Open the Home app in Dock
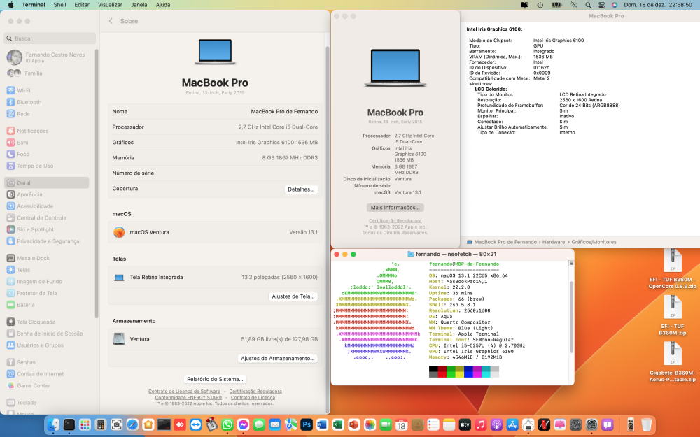The height and width of the screenshot is (437, 700). click(x=148, y=424)
